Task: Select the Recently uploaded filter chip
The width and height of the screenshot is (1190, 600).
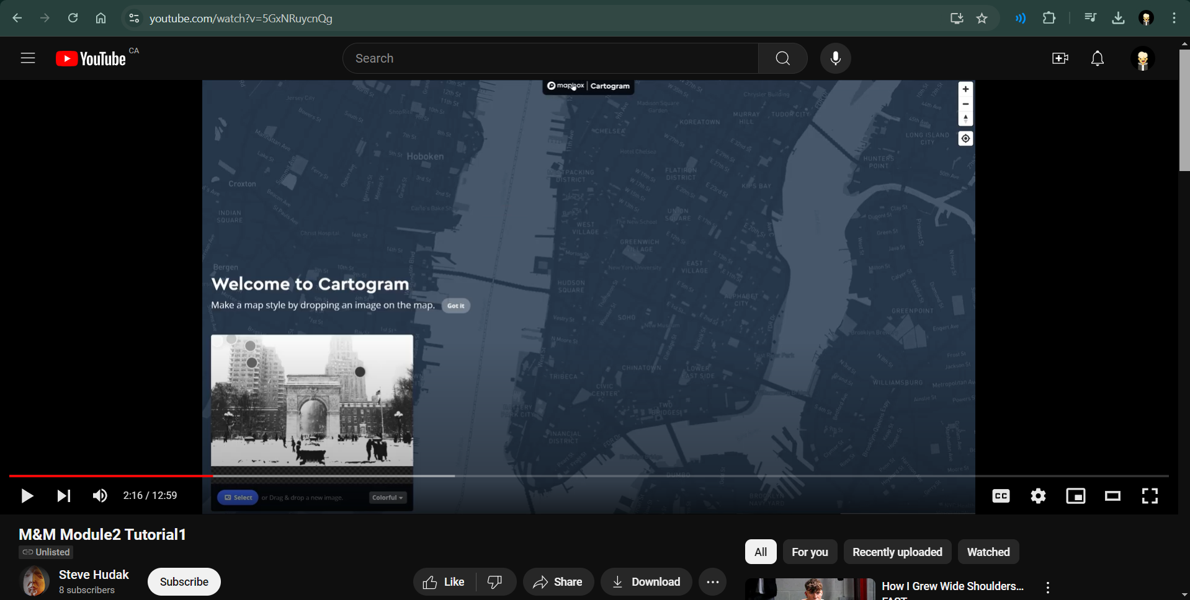Action: click(897, 552)
